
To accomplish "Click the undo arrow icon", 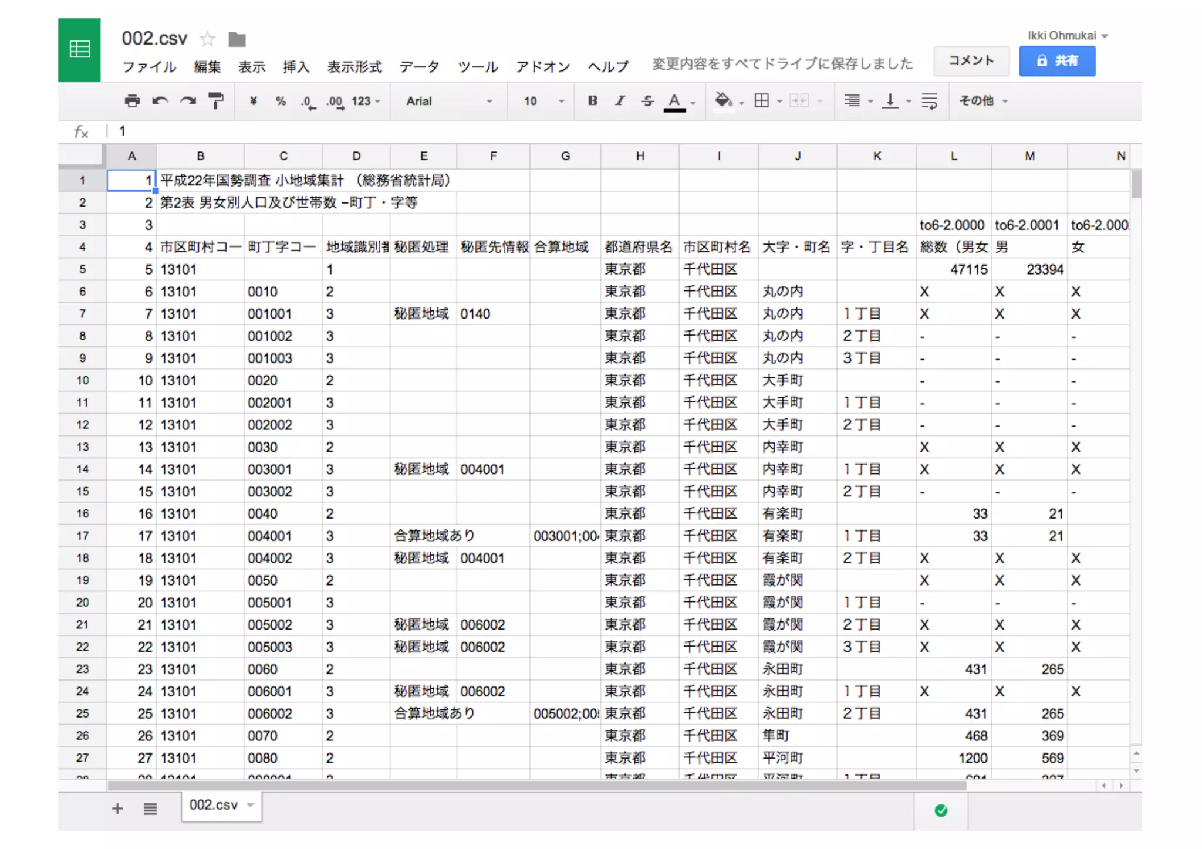I will tap(160, 101).
